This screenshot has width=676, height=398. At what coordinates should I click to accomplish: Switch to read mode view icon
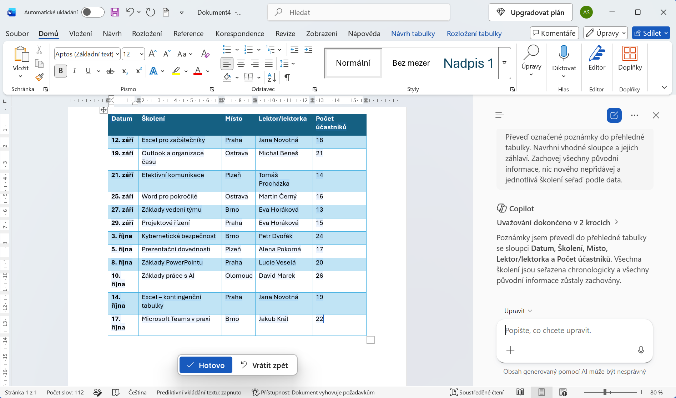(520, 392)
